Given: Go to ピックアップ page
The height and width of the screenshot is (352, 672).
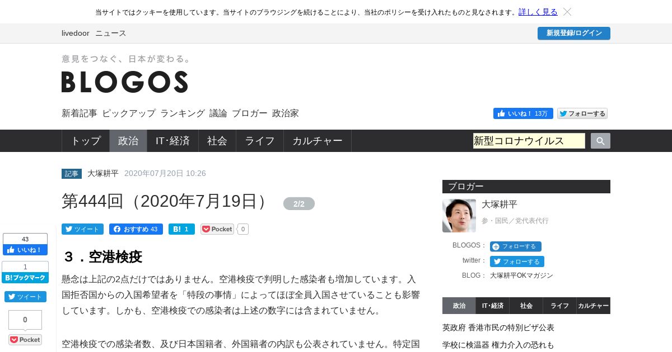Looking at the screenshot, I should point(129,113).
